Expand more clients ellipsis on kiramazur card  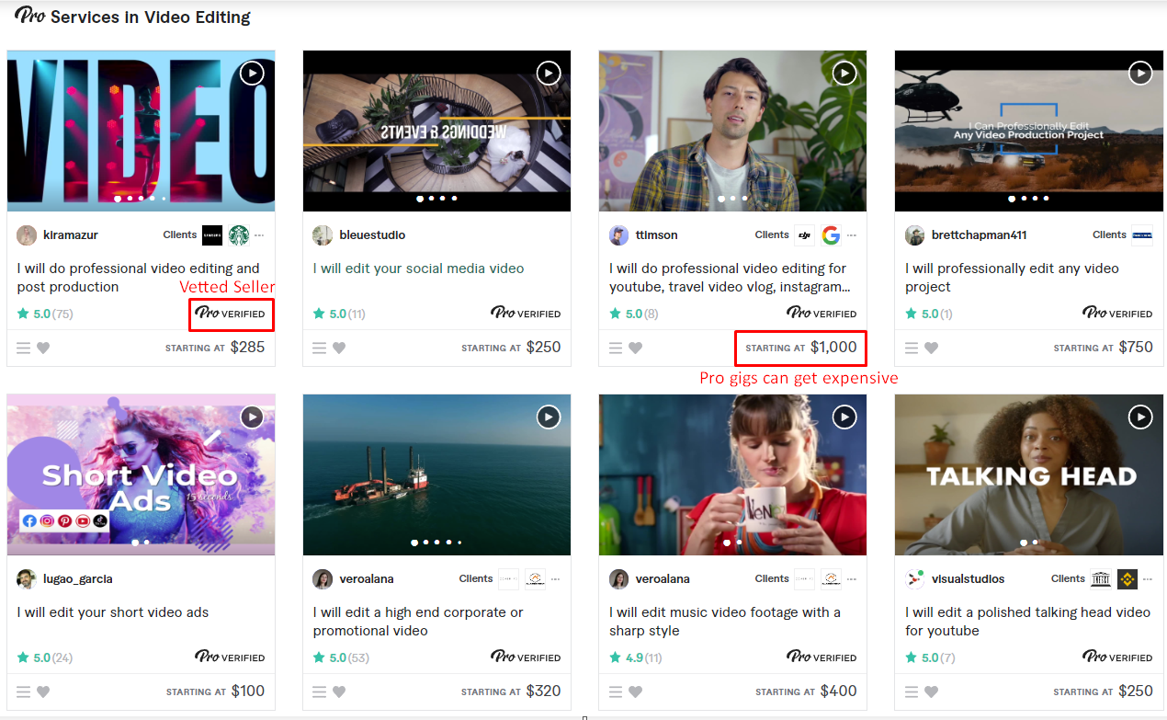(x=259, y=235)
